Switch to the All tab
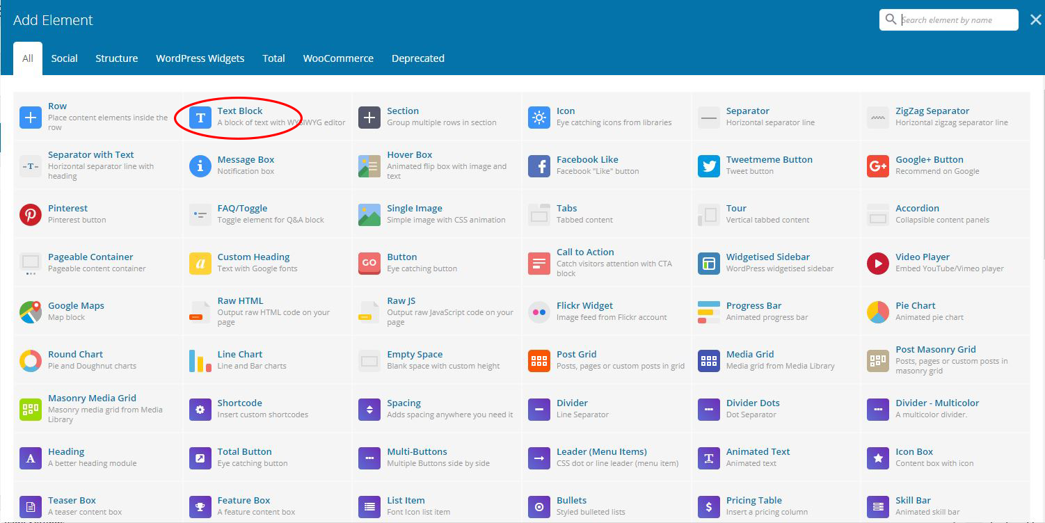The image size is (1045, 523). pos(28,58)
